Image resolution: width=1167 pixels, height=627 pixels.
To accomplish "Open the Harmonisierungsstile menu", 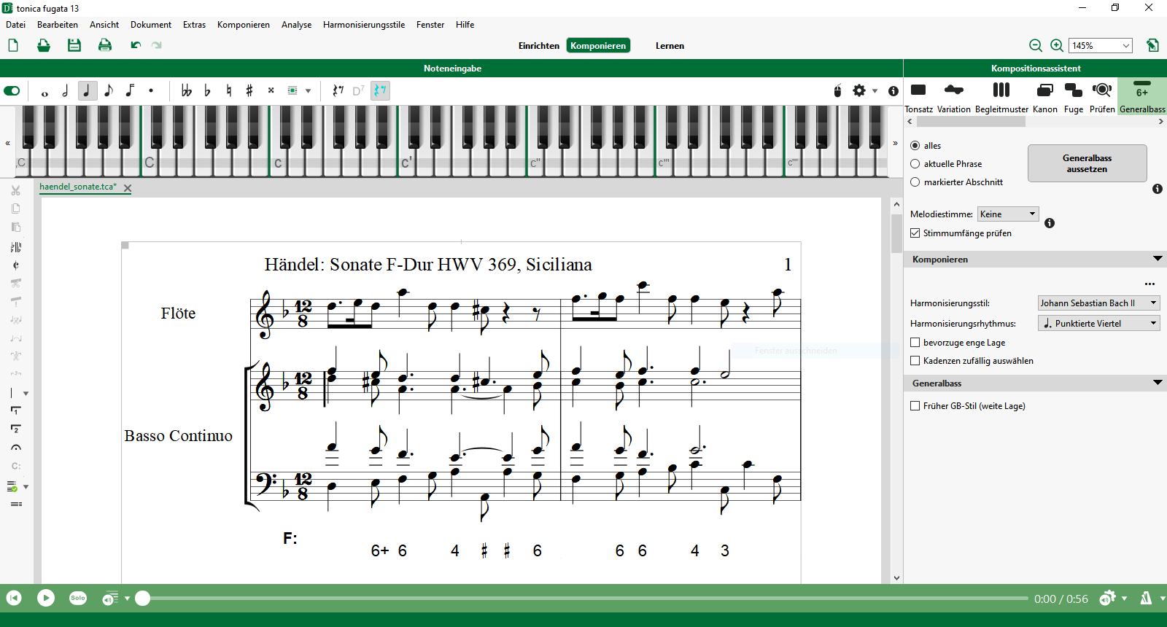I will [364, 25].
